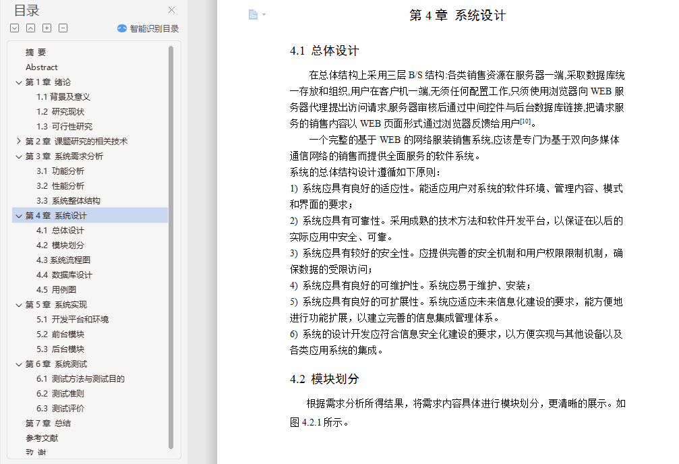Click the 智能识别目录 button

point(148,28)
